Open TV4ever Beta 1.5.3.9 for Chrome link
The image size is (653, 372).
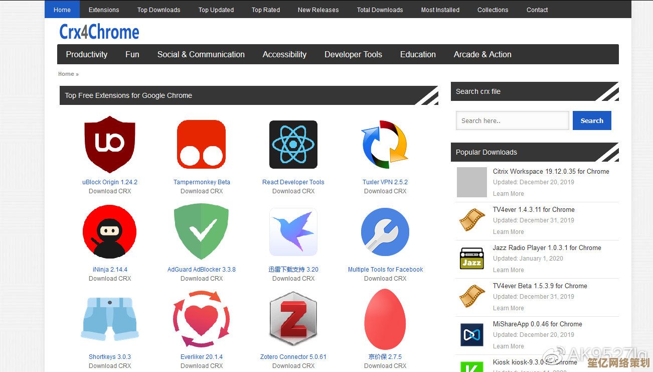(x=540, y=286)
